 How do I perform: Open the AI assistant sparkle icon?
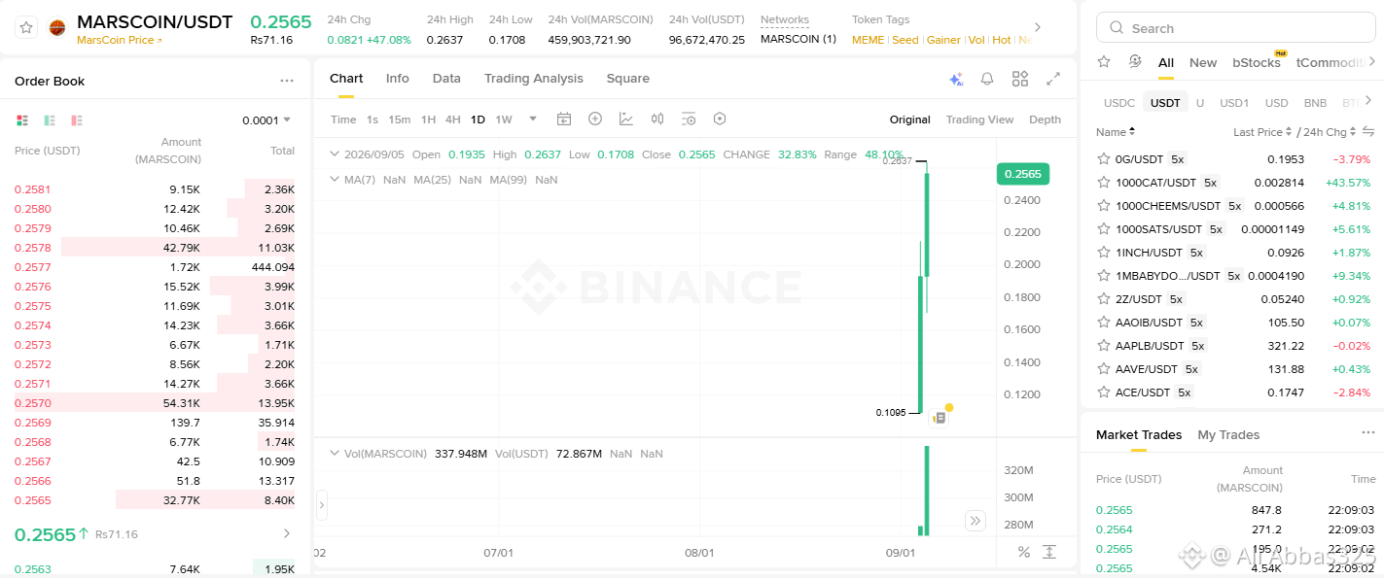(x=955, y=79)
